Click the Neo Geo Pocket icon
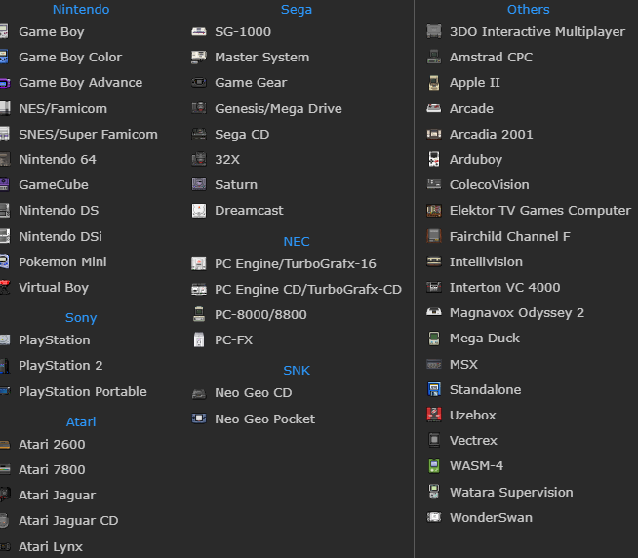 tap(199, 419)
